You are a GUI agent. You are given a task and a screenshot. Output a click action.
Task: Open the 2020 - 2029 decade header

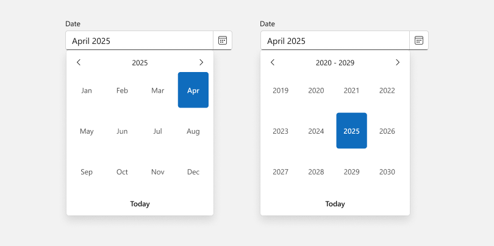coord(335,62)
